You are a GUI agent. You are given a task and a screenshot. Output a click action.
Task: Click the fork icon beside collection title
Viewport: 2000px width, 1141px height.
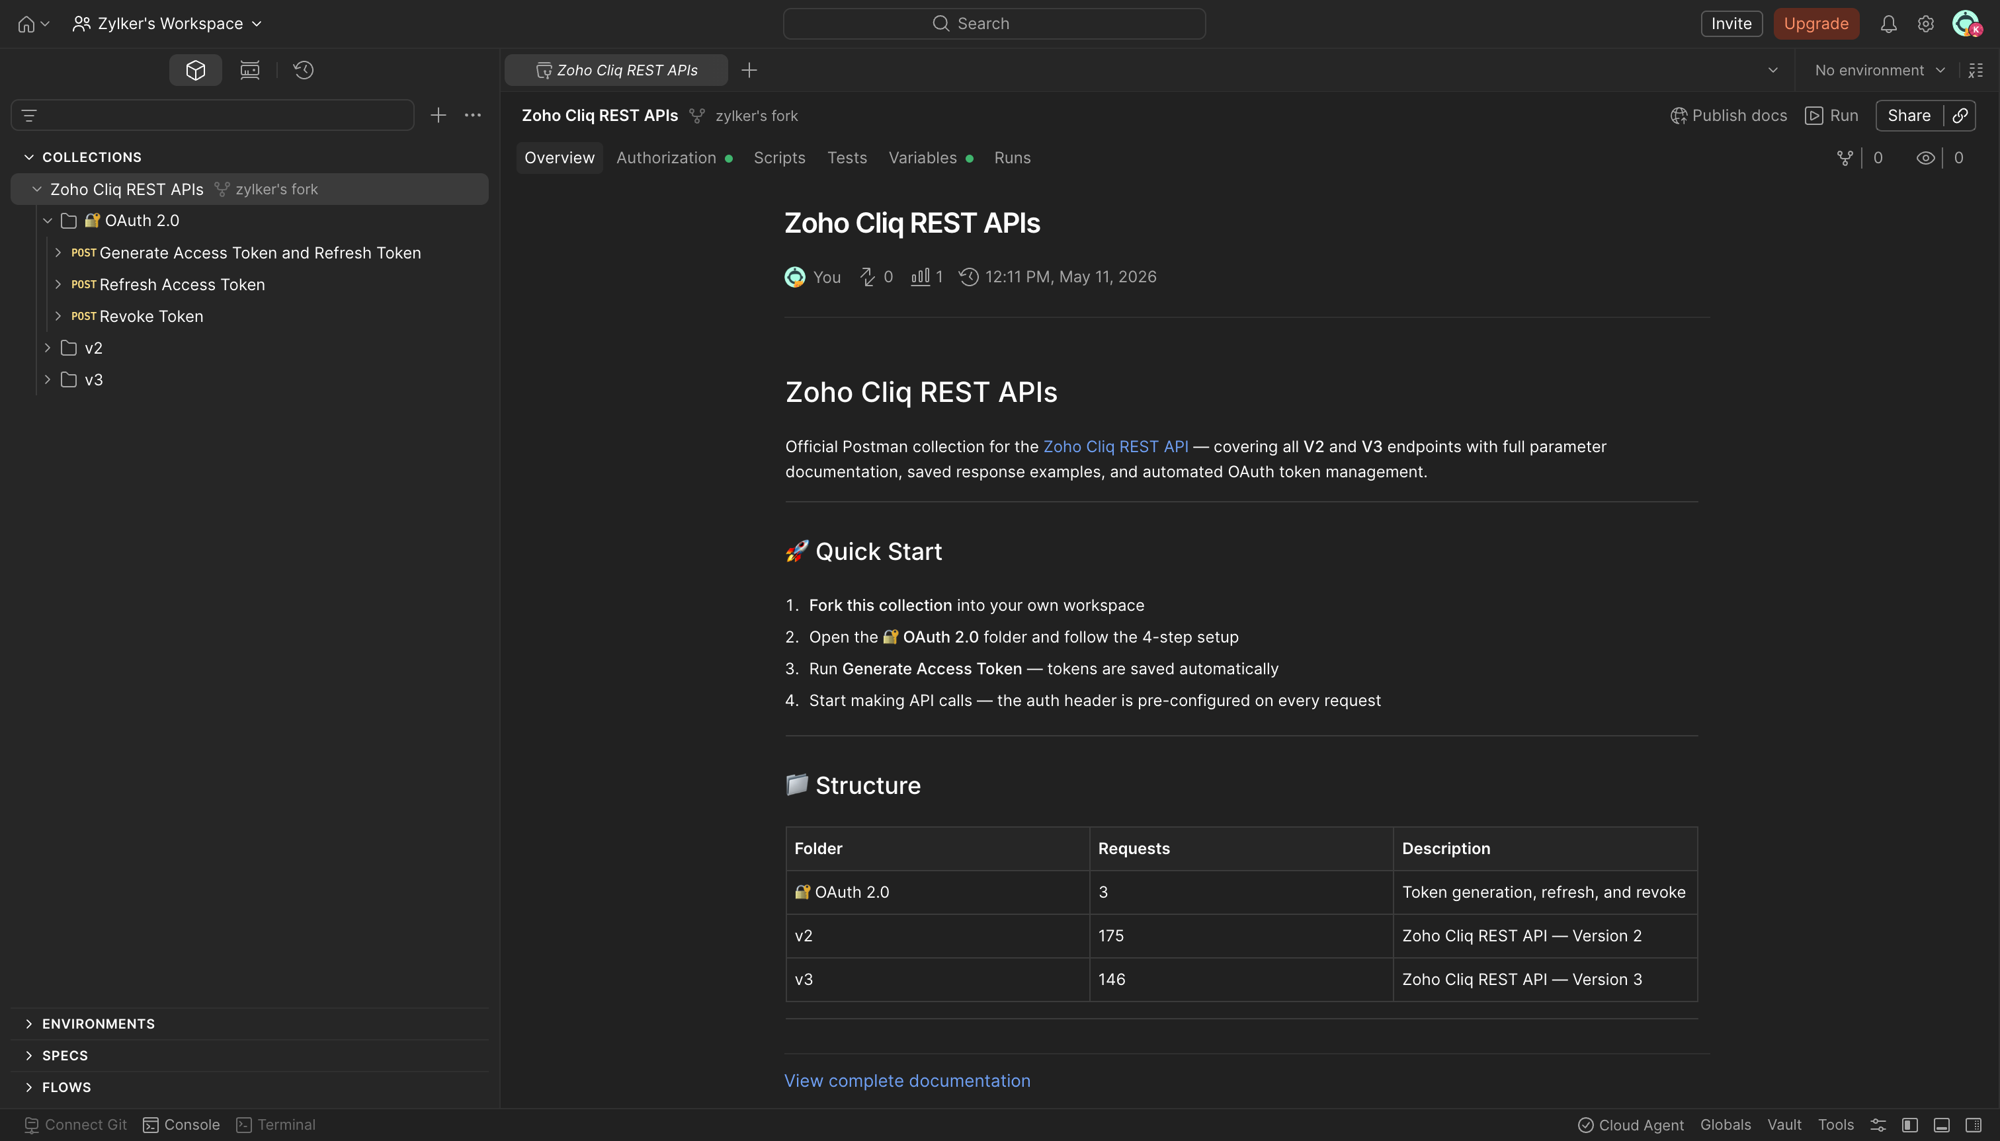click(x=696, y=116)
